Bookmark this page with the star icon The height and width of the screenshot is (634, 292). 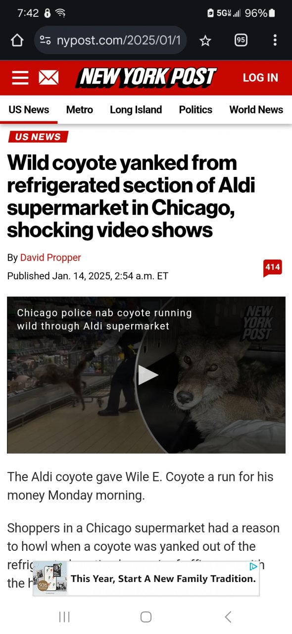[x=205, y=41]
